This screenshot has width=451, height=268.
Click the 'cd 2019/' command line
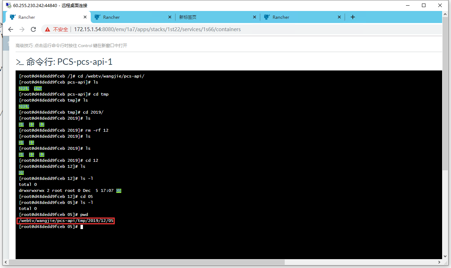point(61,112)
